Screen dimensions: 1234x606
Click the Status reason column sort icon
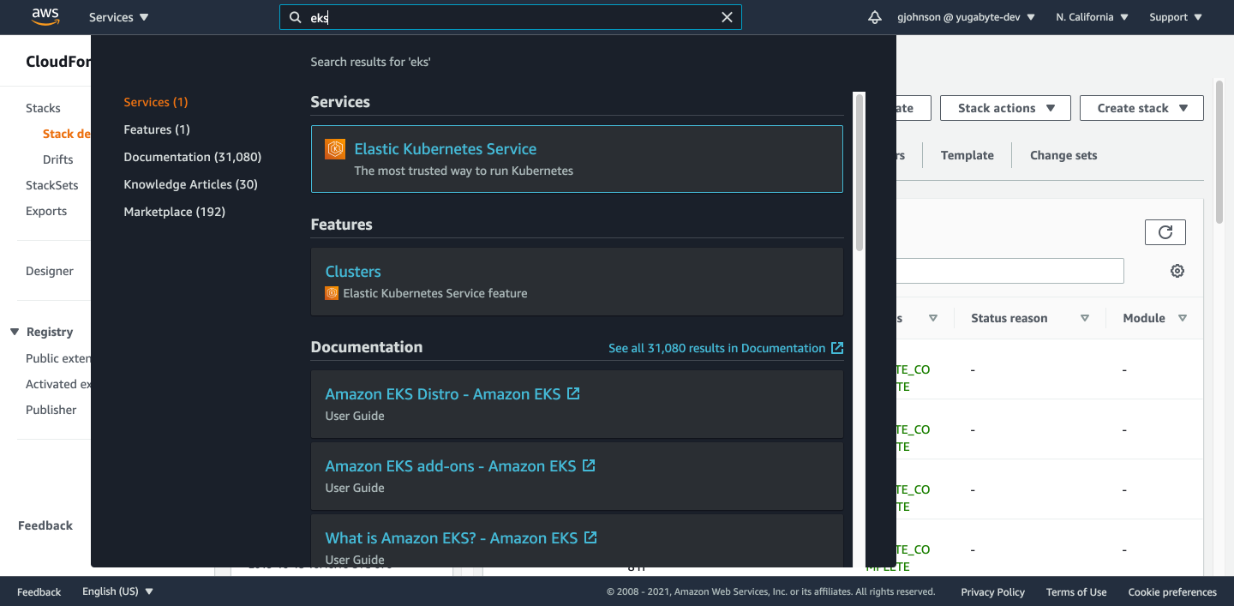click(x=1084, y=318)
